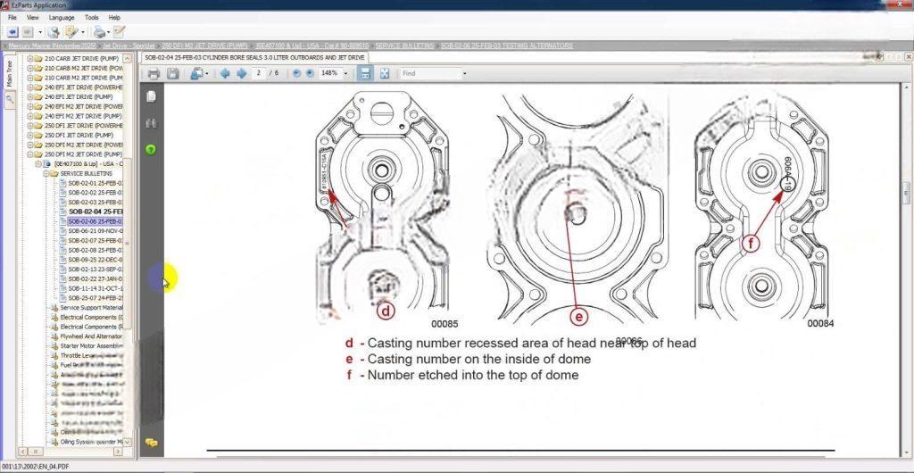Open the pages thumbnail panel icon

pos(151,96)
